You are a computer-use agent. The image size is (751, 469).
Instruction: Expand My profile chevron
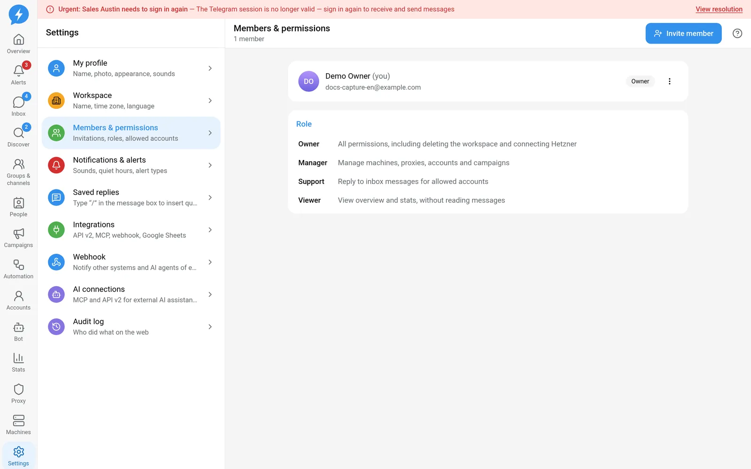[210, 68]
